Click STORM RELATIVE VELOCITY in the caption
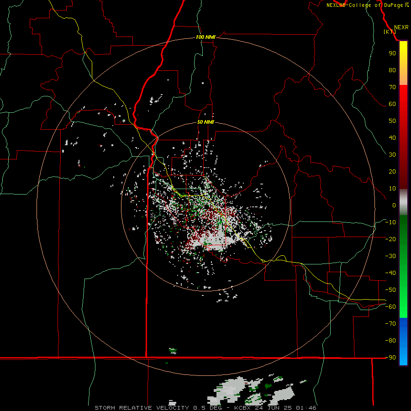The width and height of the screenshot is (411, 411). [x=142, y=408]
